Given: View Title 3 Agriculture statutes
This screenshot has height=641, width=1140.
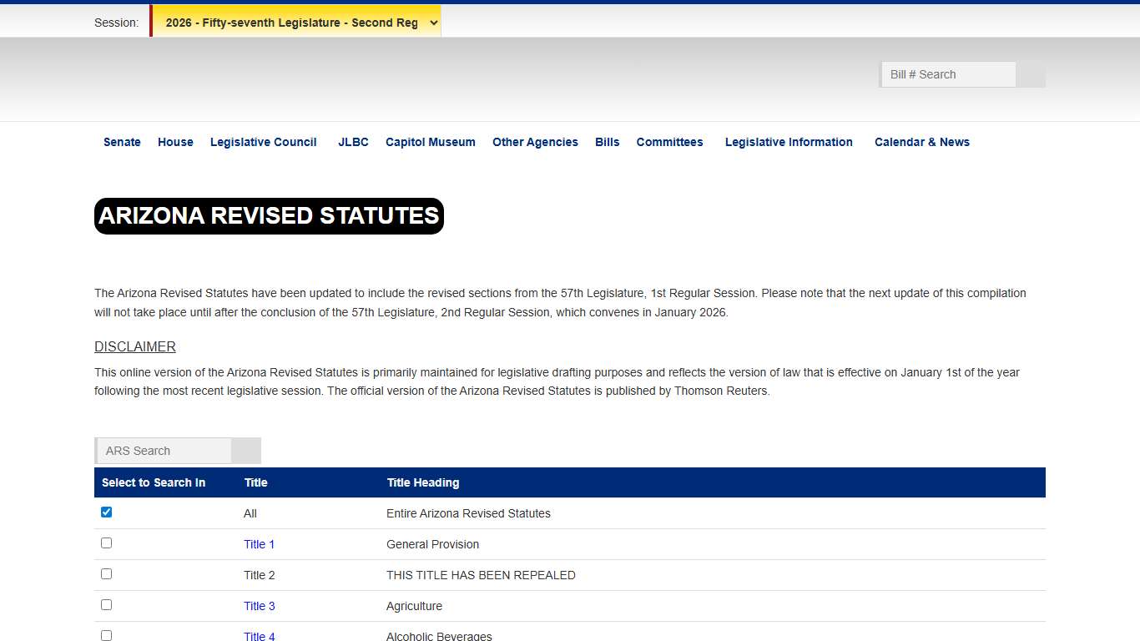Looking at the screenshot, I should coord(259,605).
